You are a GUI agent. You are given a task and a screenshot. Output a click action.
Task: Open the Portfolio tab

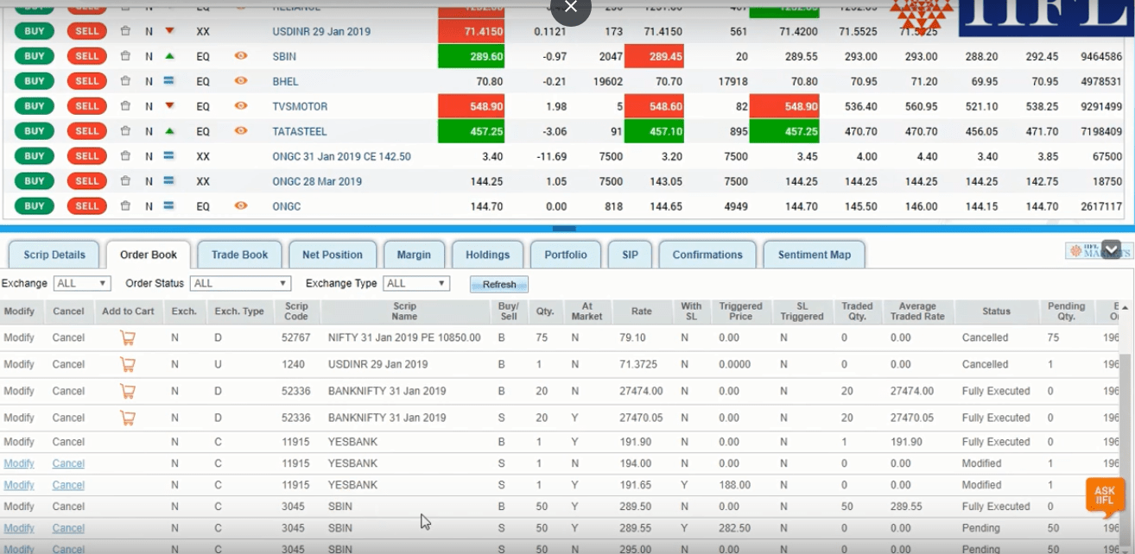pos(566,255)
